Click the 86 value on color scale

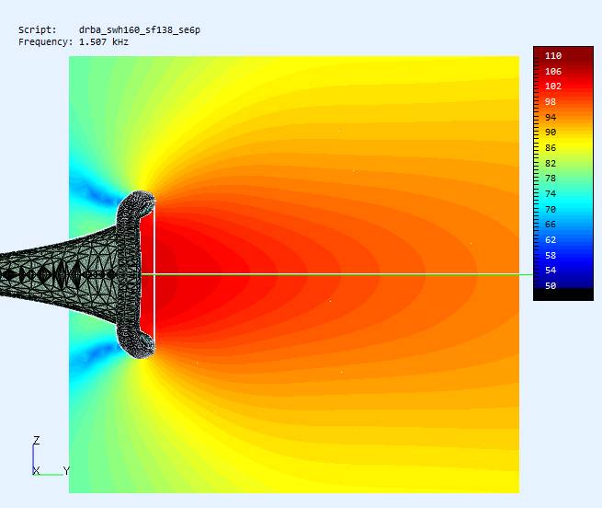[551, 147]
